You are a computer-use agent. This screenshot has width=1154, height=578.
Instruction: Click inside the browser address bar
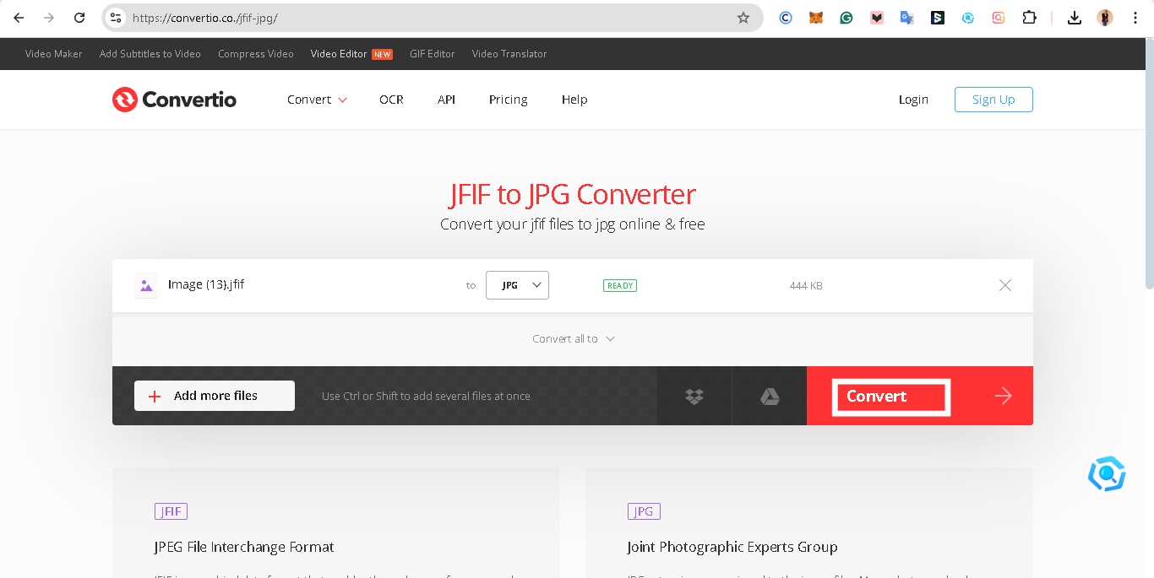[422, 17]
